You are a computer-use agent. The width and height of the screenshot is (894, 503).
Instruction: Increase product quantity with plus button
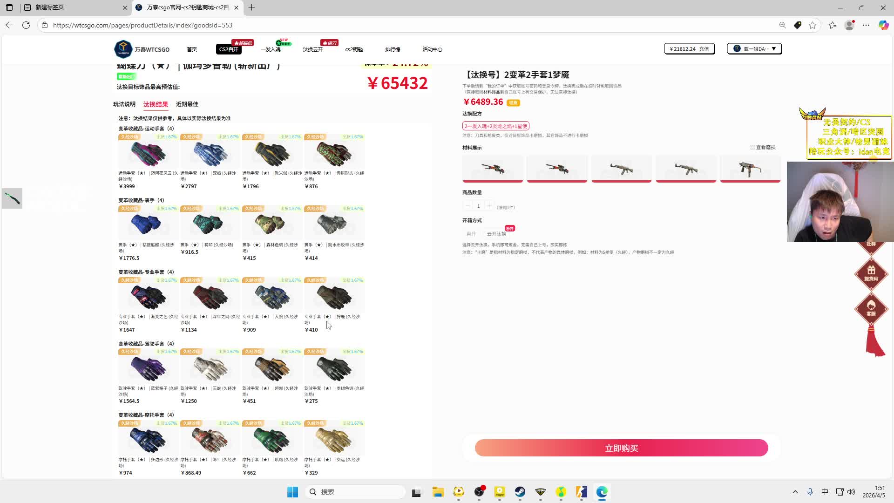coord(489,206)
